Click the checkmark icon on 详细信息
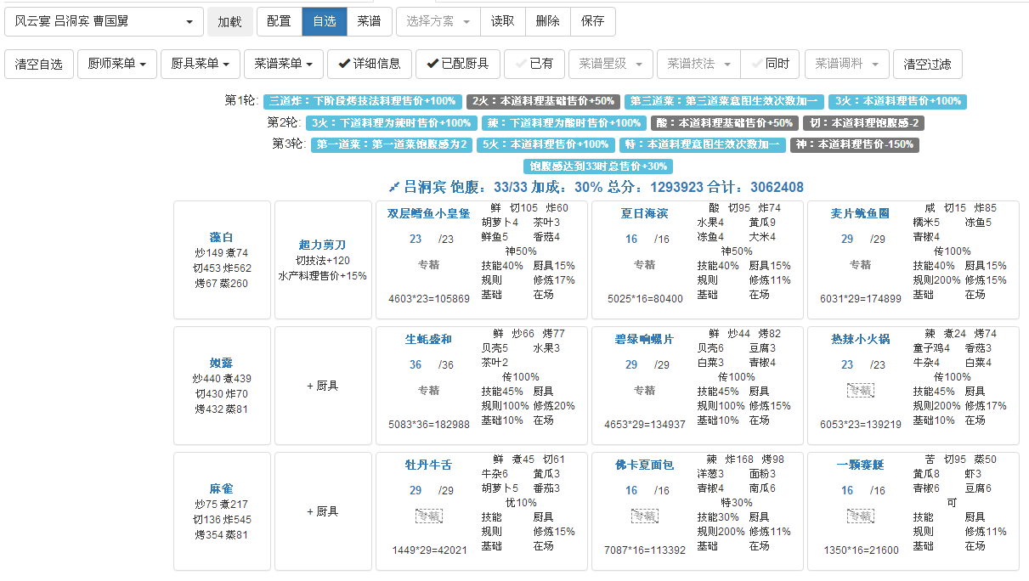This screenshot has height=581, width=1029. point(343,64)
